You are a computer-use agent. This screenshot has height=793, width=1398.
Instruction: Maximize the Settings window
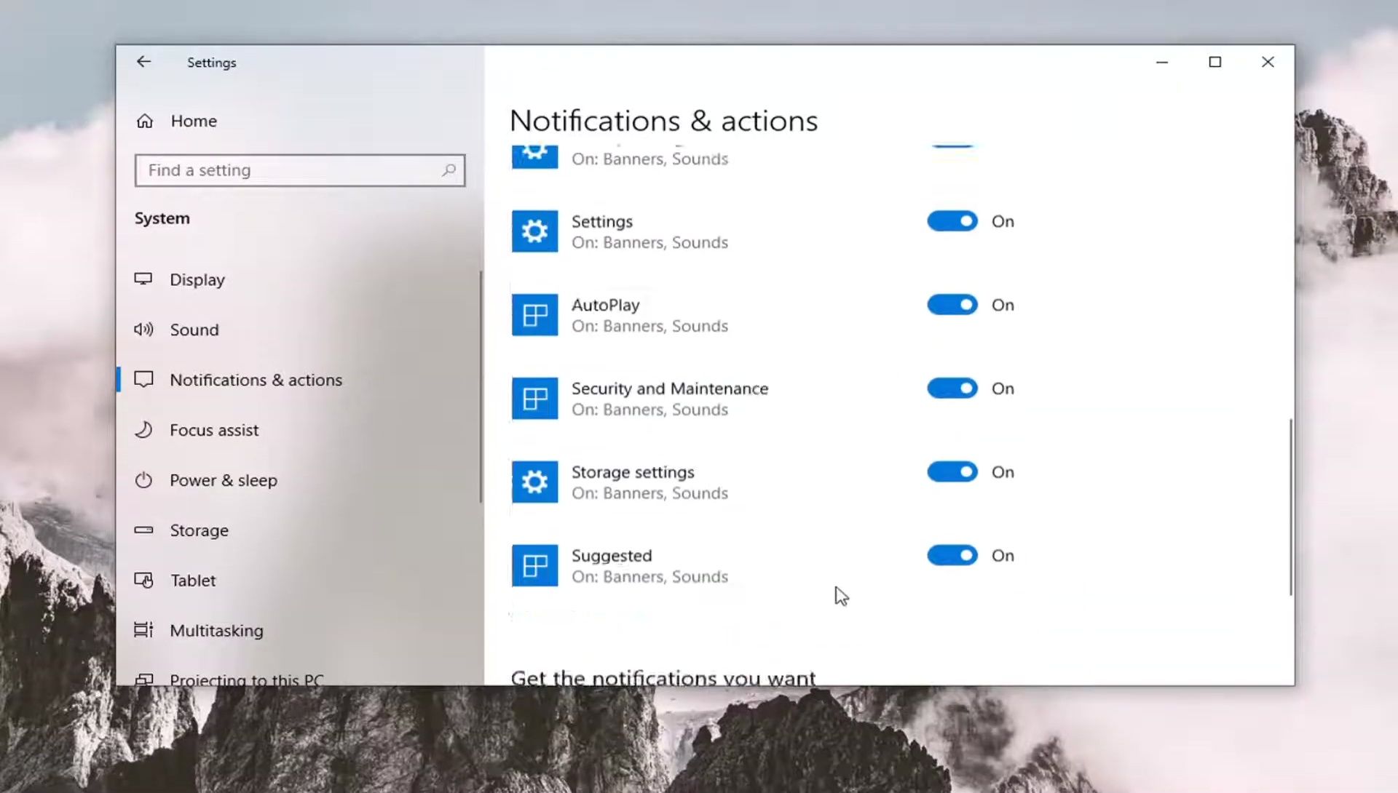pos(1215,62)
